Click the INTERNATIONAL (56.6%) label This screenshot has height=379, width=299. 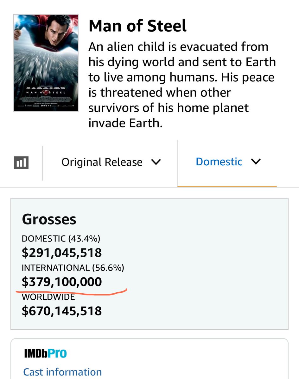pos(73,268)
